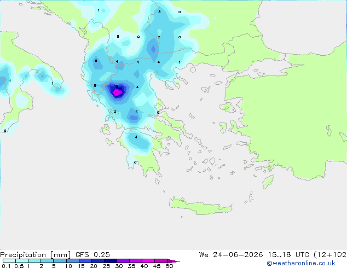
Task: Click the legend label '10'
Action: point(68,266)
